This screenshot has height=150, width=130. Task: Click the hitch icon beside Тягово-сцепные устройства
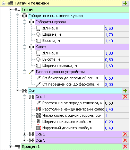click(x=31, y=72)
